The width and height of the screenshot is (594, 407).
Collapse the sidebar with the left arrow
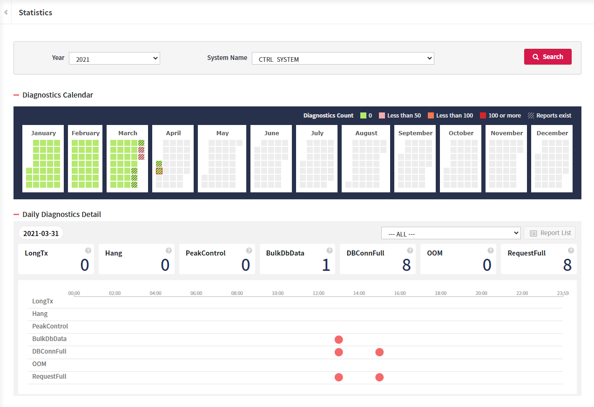coord(6,13)
